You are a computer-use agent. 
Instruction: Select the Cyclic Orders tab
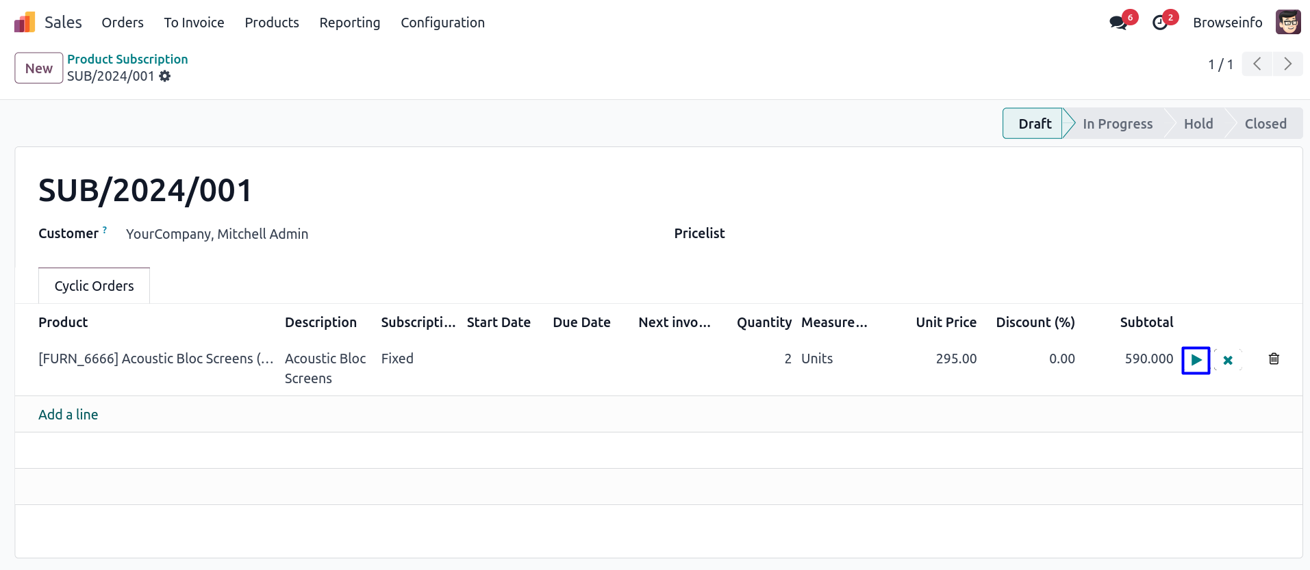(95, 286)
